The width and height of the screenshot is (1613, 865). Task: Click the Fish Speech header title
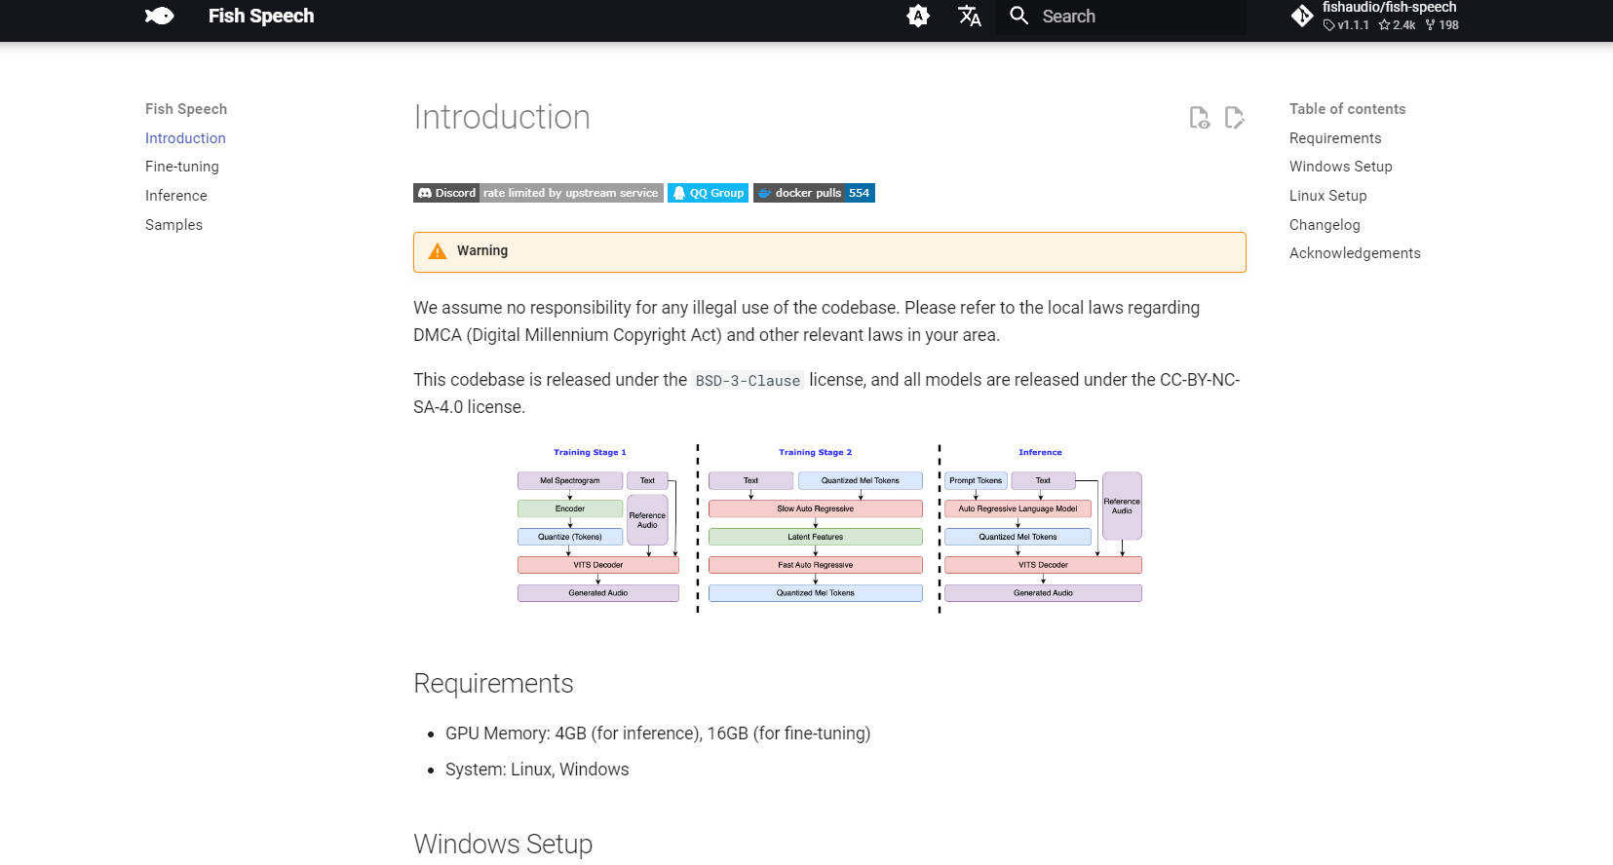click(x=261, y=16)
